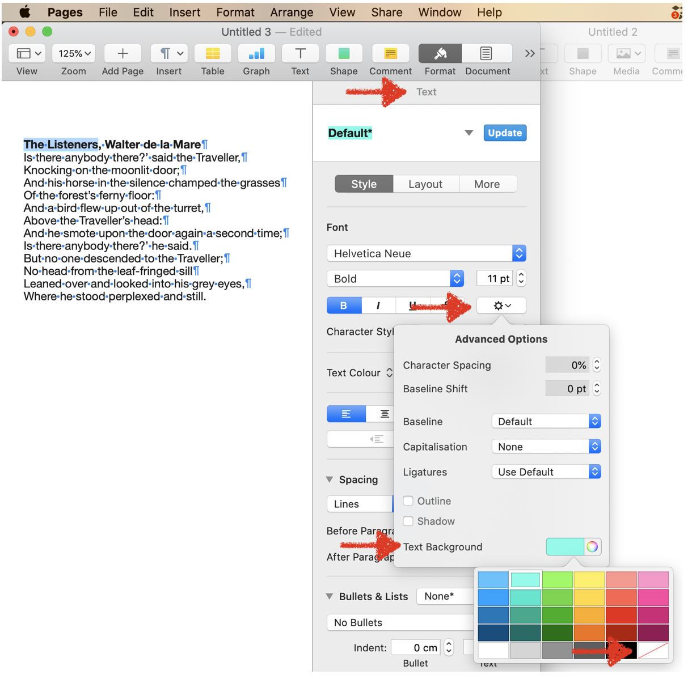Click the Add Page plus icon

tap(123, 53)
